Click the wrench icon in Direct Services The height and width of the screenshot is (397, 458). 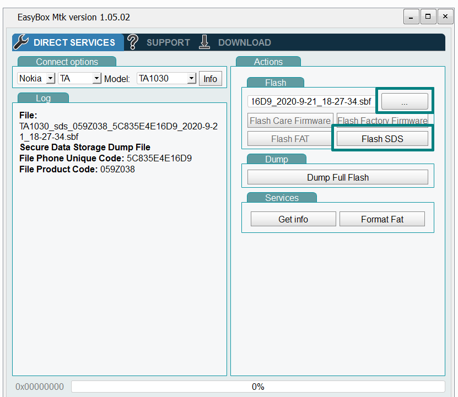point(21,42)
